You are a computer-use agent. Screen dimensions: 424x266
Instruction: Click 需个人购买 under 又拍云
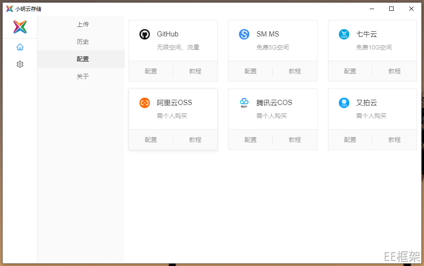(x=371, y=116)
